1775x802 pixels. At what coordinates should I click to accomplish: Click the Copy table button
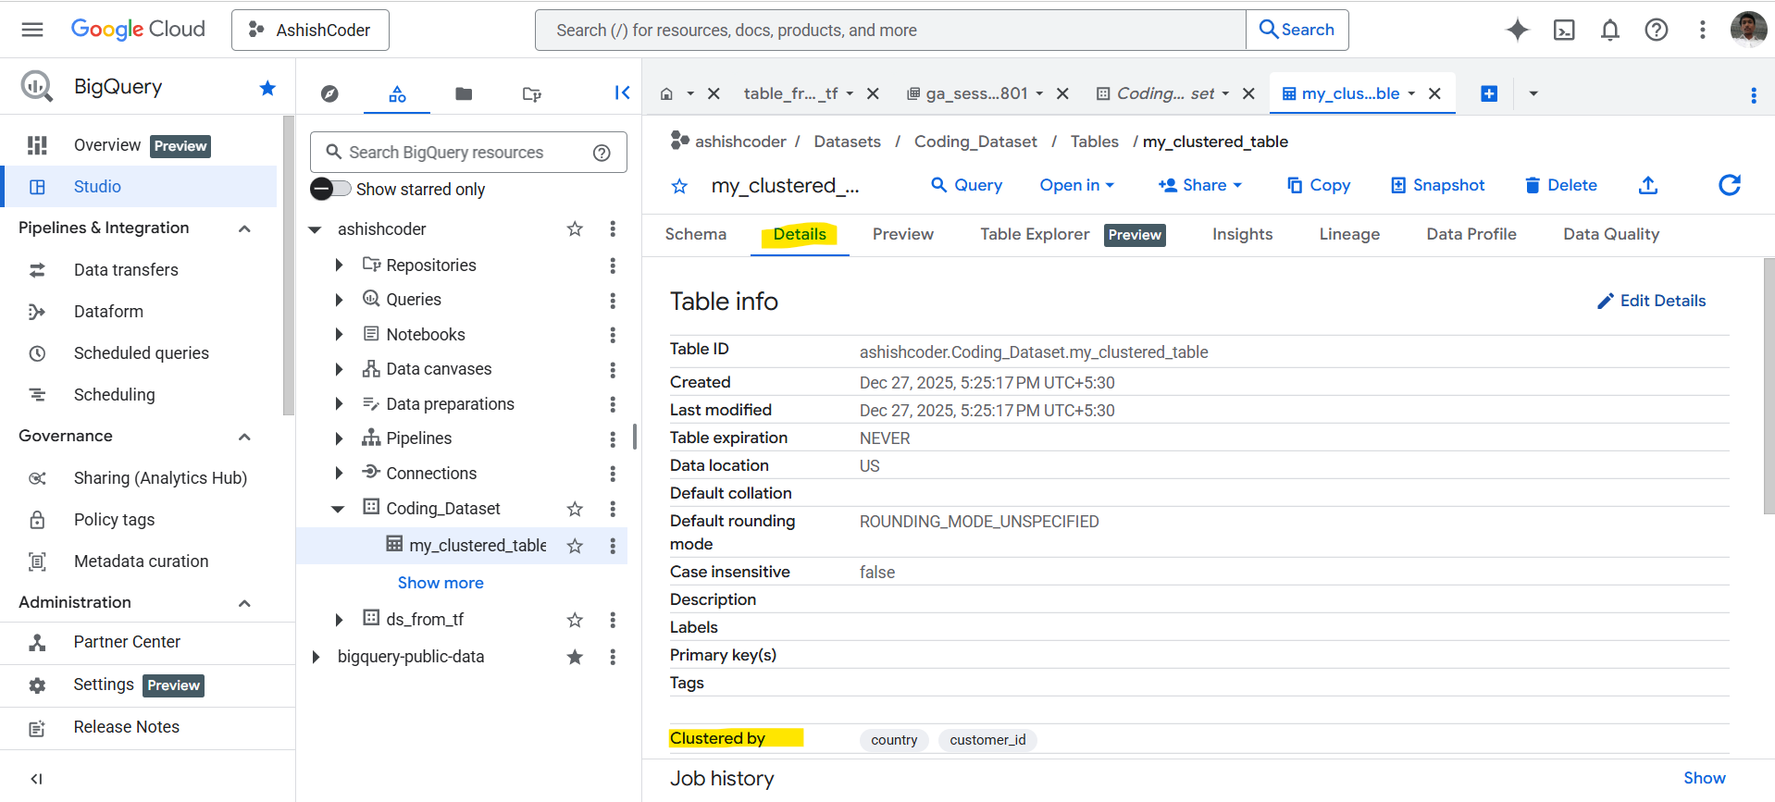pyautogui.click(x=1319, y=185)
